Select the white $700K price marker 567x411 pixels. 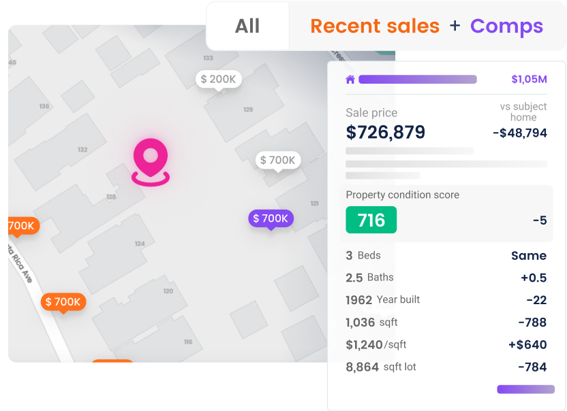click(x=277, y=161)
